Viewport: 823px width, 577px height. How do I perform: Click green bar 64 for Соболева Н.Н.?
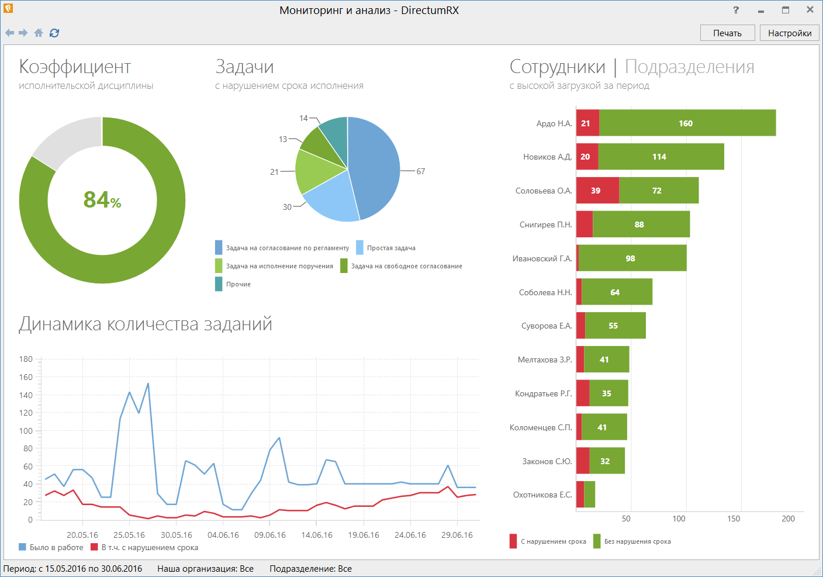click(x=617, y=292)
